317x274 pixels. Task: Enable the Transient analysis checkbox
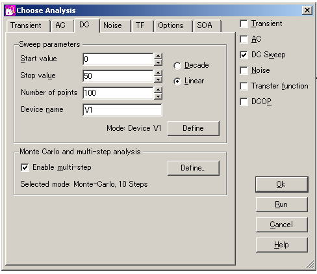[x=244, y=23]
